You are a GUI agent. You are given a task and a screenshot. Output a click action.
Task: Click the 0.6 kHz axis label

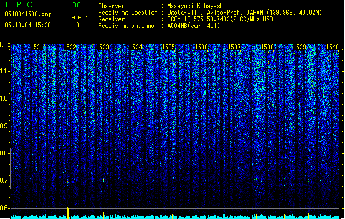pos(4,208)
